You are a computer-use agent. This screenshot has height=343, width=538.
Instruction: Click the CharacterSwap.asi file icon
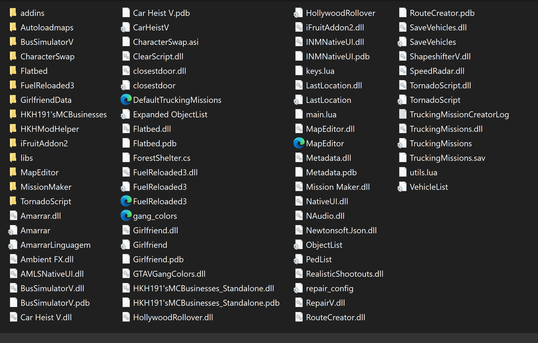[126, 42]
